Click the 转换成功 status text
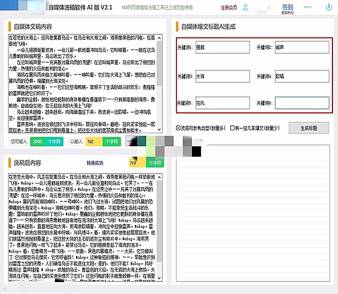The image size is (338, 294). pyautogui.click(x=95, y=163)
